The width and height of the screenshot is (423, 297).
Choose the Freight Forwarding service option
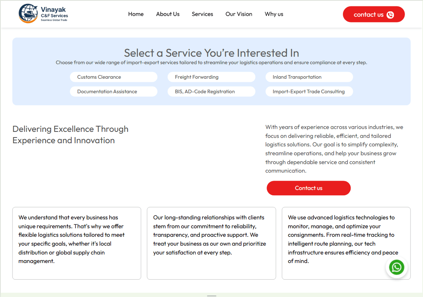[x=211, y=77]
